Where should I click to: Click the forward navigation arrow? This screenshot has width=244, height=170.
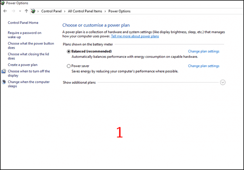[14, 11]
